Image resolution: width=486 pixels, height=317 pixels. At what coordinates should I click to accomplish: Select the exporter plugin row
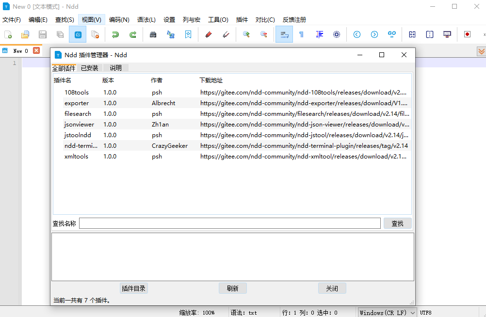point(232,103)
